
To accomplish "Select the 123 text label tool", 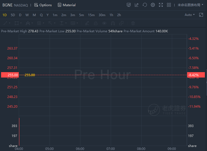I will click(73, 23).
